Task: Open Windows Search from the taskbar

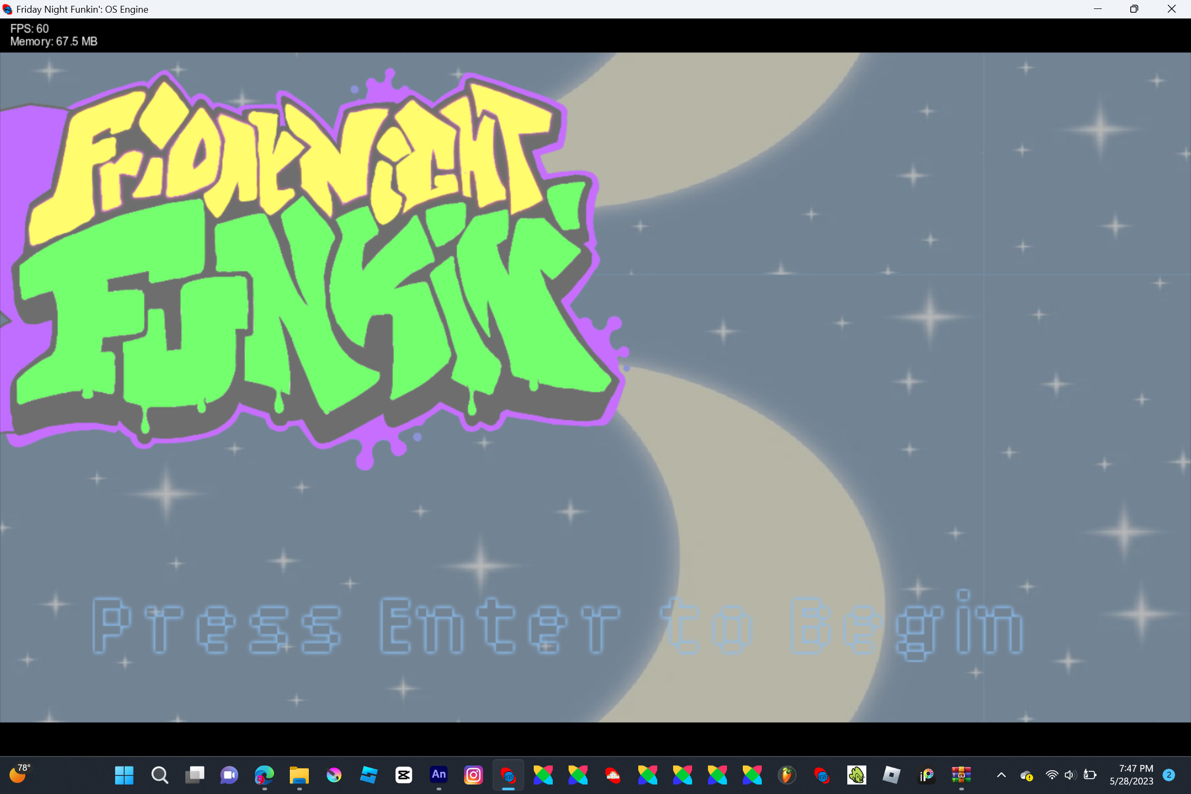Action: tap(159, 775)
